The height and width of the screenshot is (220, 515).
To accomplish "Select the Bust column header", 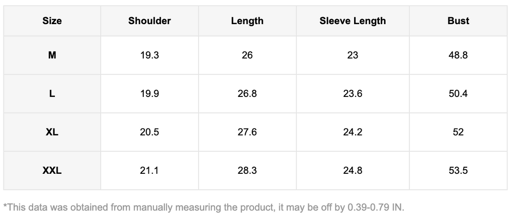I will 458,21.
